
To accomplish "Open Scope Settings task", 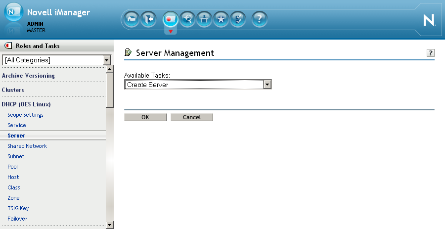I will [26, 115].
